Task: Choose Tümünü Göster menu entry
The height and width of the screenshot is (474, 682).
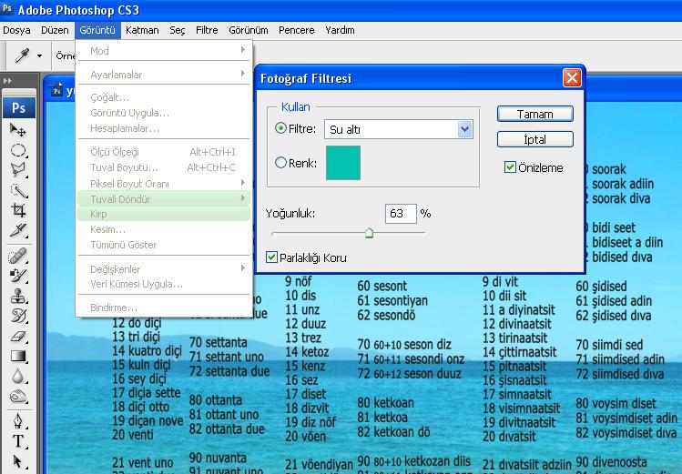Action: click(x=164, y=245)
